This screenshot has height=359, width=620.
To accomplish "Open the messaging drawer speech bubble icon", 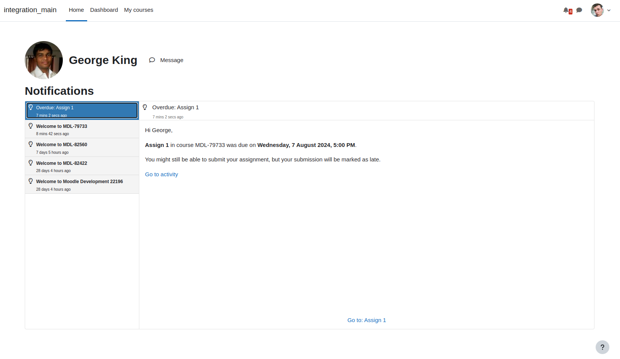I will click(x=579, y=10).
